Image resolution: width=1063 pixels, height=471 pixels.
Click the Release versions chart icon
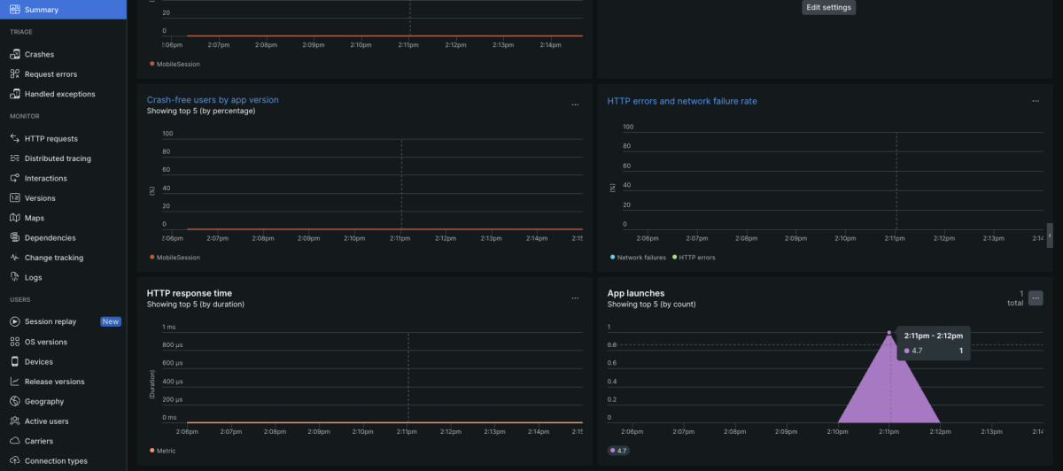pos(15,382)
